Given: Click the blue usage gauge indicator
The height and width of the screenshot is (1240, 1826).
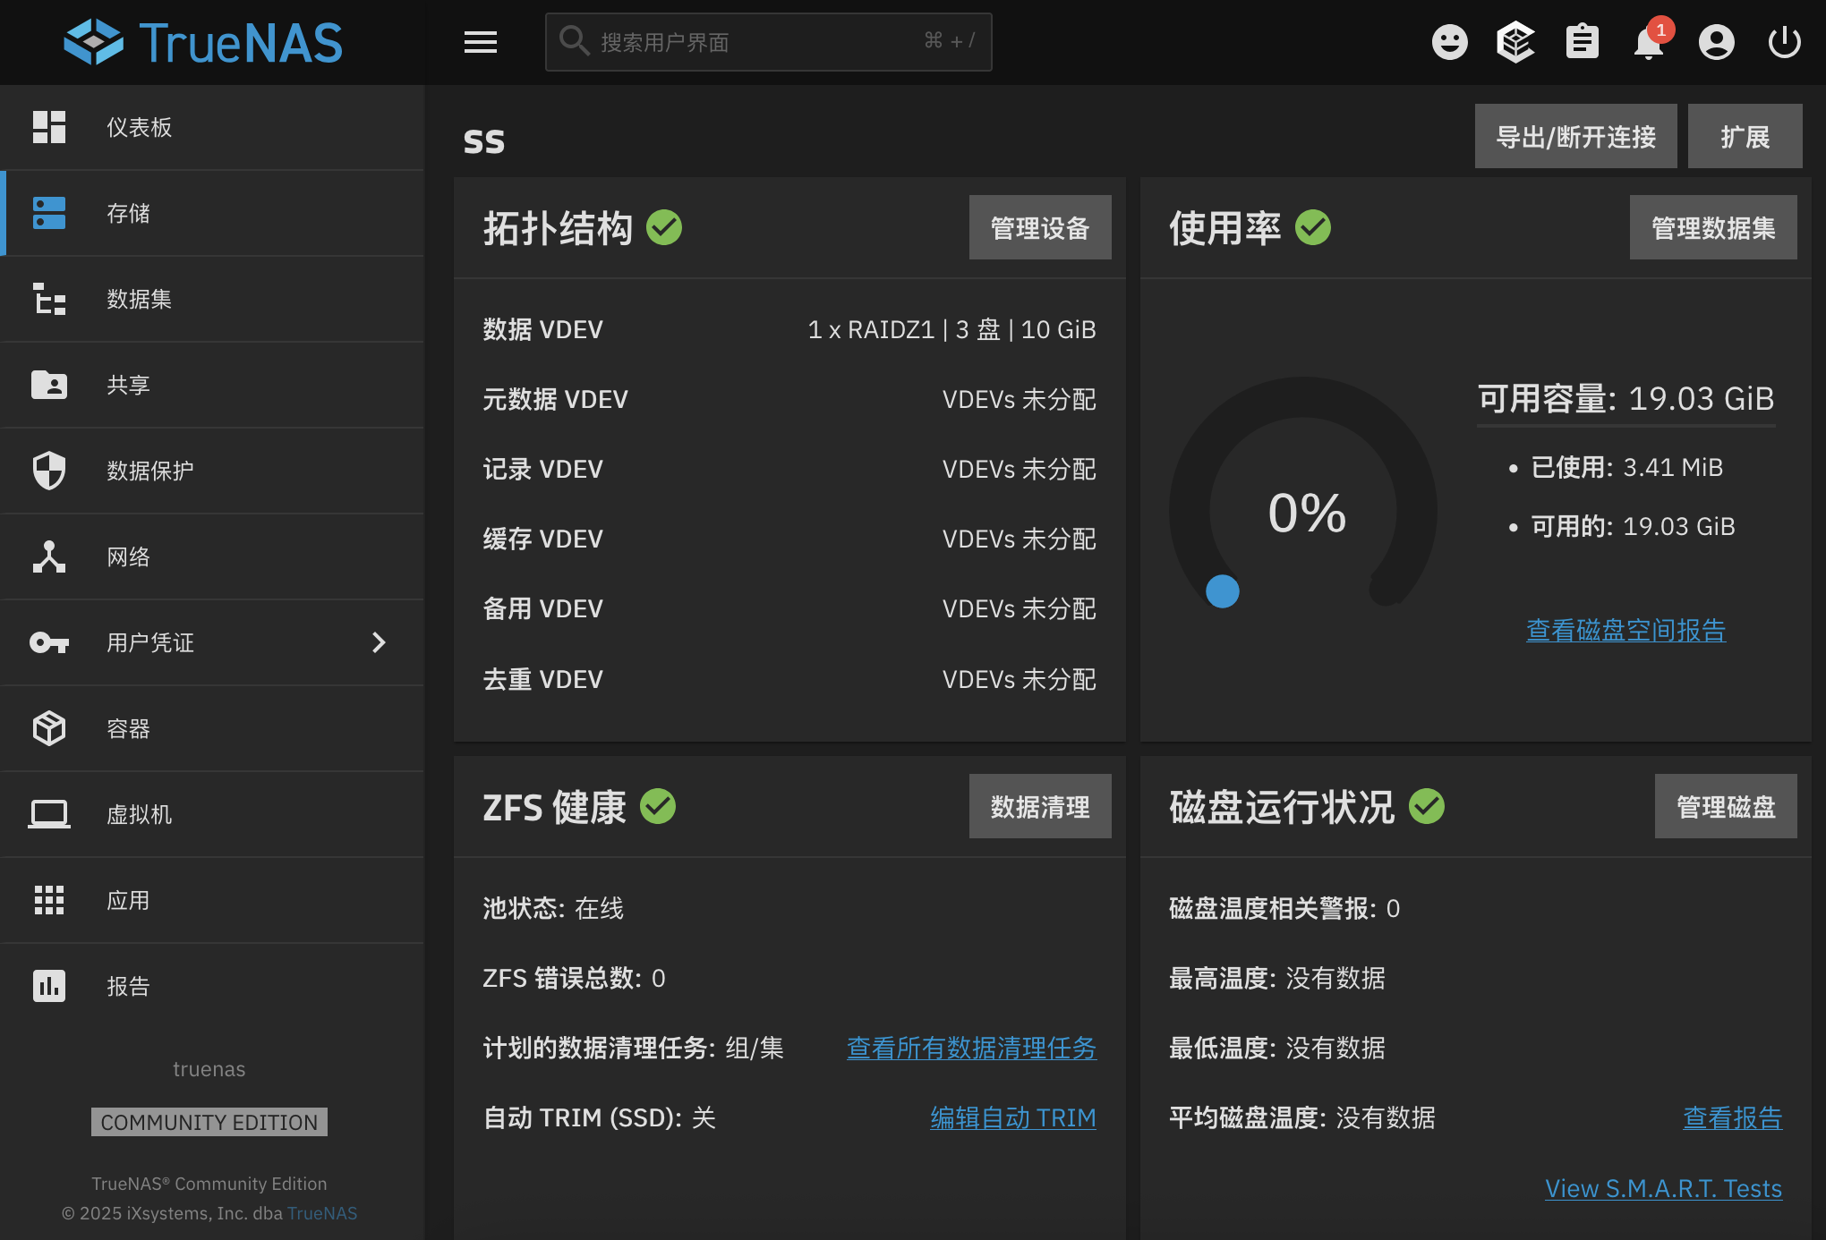Looking at the screenshot, I should (1222, 591).
